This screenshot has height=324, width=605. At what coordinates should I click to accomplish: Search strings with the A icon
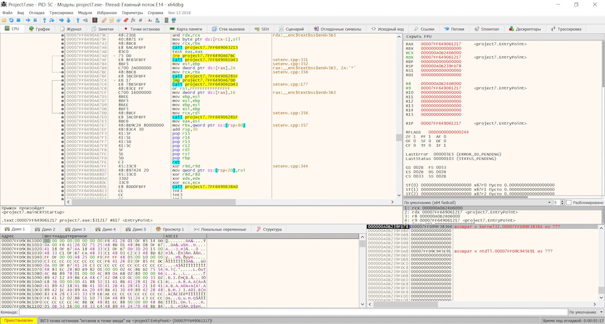pyautogui.click(x=150, y=20)
